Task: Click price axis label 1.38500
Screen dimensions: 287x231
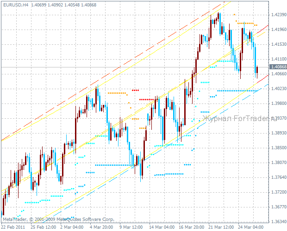Action: [x=279, y=148]
